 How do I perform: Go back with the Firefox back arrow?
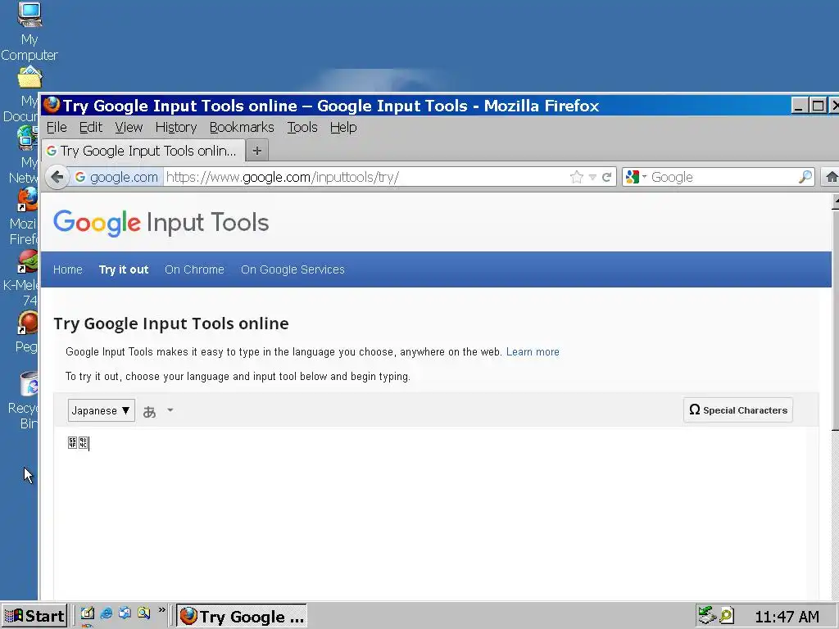pos(57,177)
